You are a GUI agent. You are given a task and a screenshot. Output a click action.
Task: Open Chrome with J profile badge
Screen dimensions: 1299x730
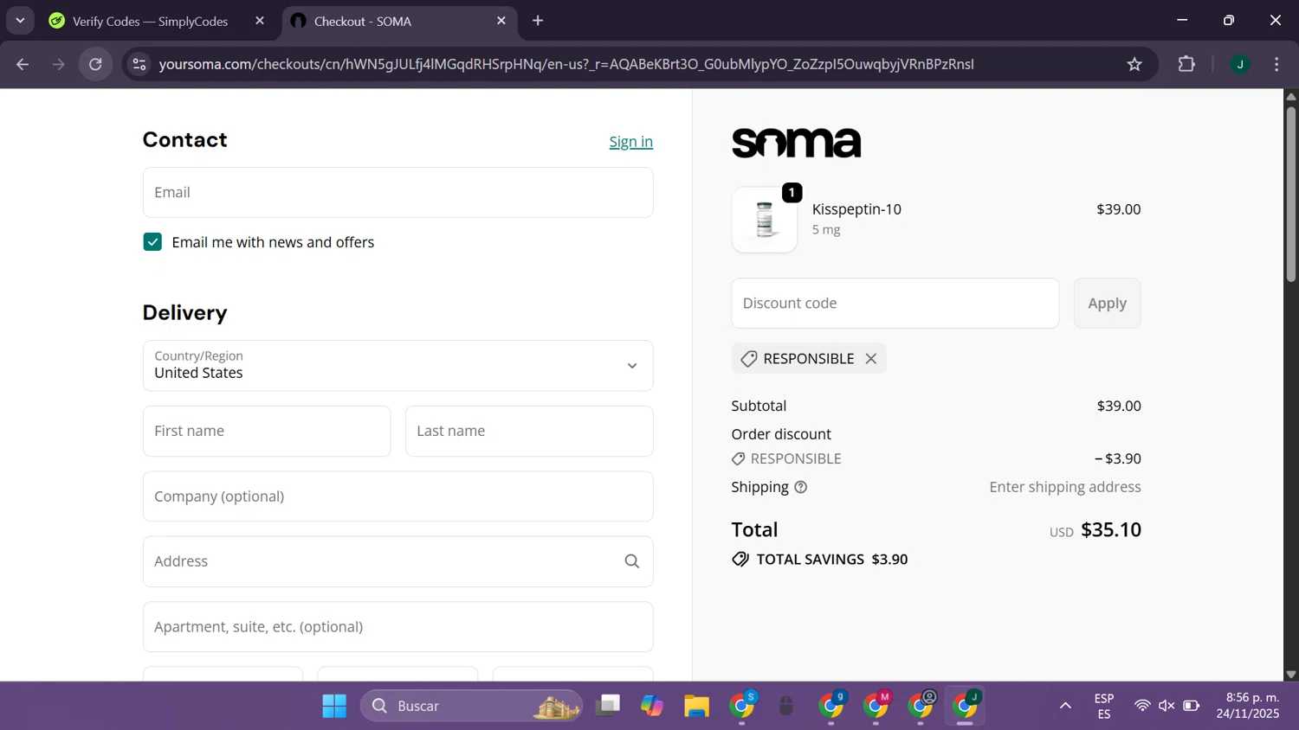pos(965,706)
